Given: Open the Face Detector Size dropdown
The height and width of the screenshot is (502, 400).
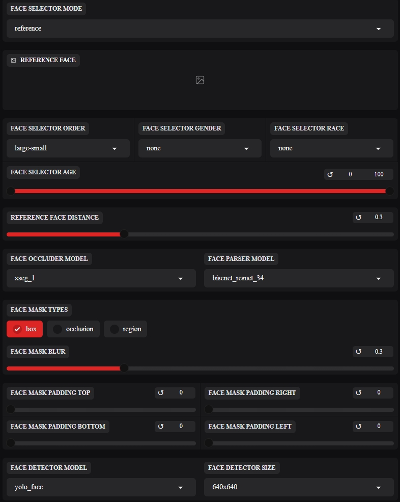Looking at the screenshot, I should [299, 487].
